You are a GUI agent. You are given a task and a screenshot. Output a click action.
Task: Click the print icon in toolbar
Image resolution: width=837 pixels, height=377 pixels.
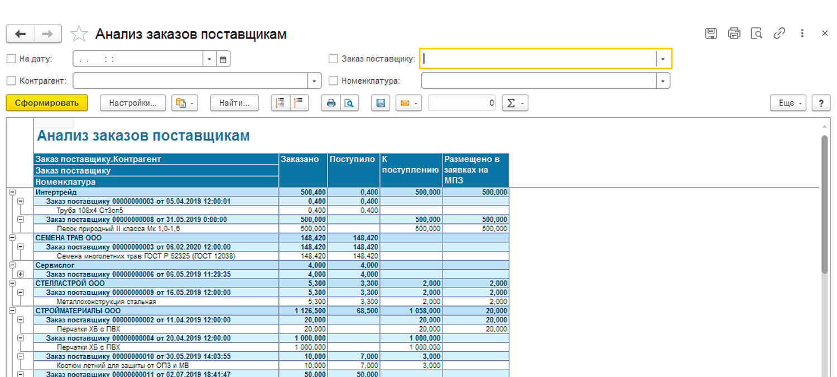[331, 103]
